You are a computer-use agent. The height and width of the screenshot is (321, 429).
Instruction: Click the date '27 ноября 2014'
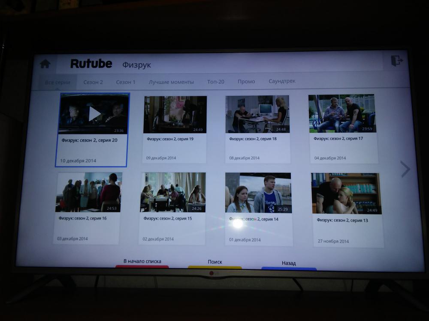(333, 241)
